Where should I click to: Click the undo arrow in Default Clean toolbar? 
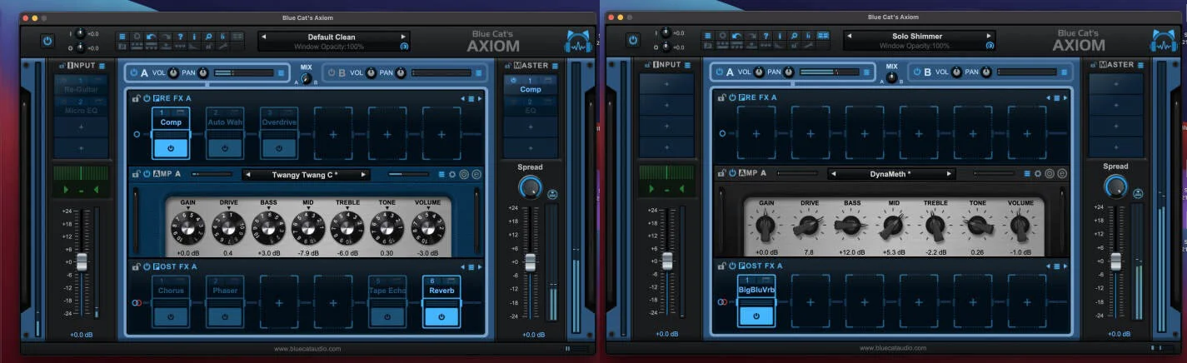(x=151, y=37)
